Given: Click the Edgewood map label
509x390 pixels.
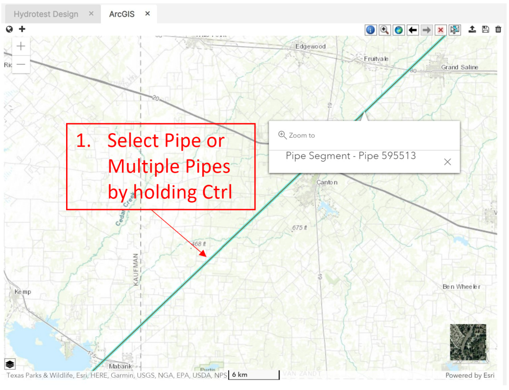Looking at the screenshot, I should click(x=310, y=46).
